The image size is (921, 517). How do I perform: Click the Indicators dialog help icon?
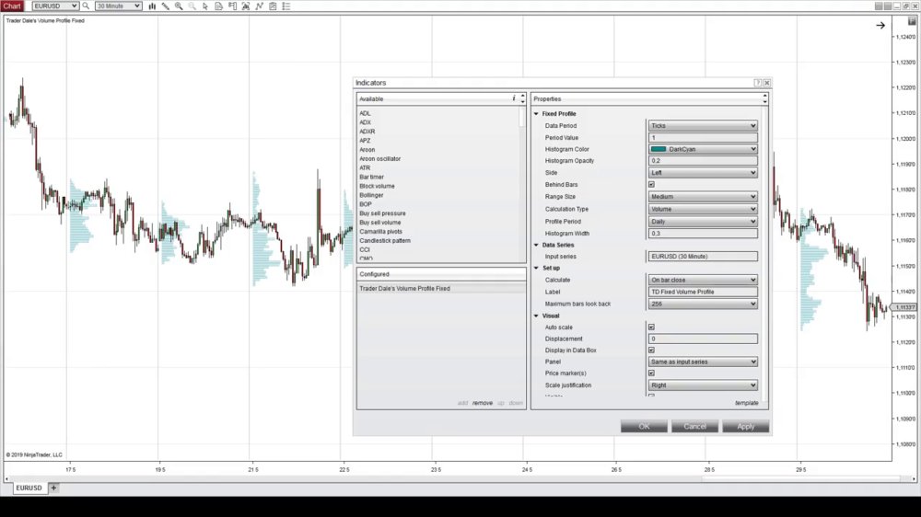758,83
